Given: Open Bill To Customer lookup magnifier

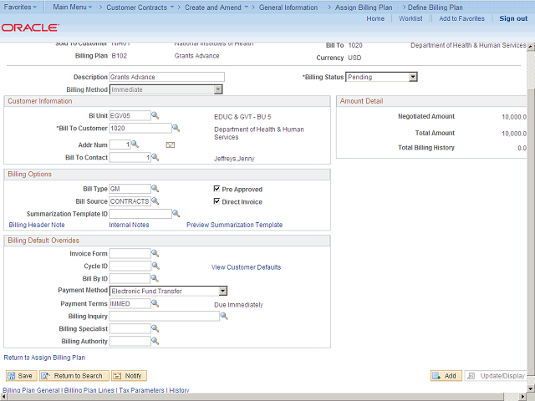Looking at the screenshot, I should (176, 128).
